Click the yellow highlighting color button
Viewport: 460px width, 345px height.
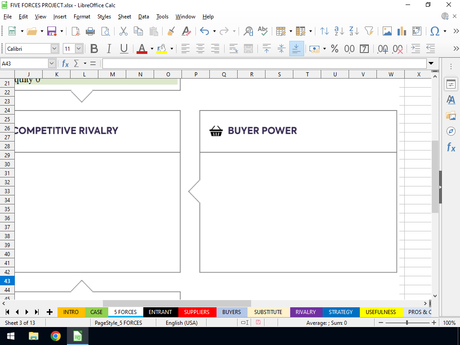point(161,49)
